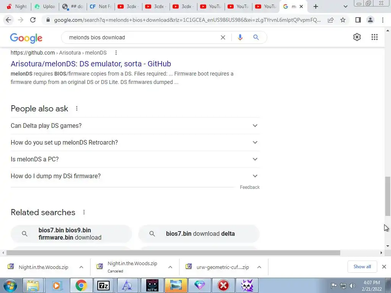Launch media player from taskbar
This screenshot has width=391, height=293.
[57, 285]
